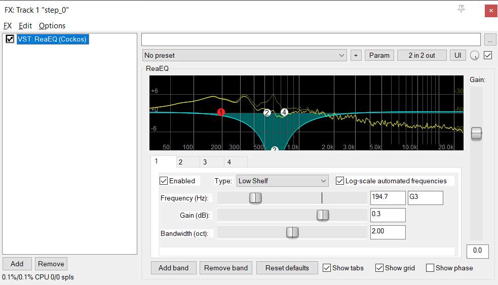
Task: Click the Add band button
Action: click(x=173, y=268)
